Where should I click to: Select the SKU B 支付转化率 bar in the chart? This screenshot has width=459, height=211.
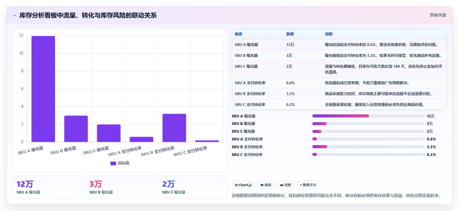click(x=174, y=128)
